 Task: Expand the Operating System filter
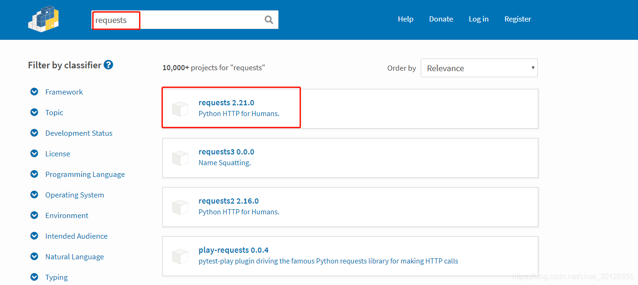(x=34, y=195)
